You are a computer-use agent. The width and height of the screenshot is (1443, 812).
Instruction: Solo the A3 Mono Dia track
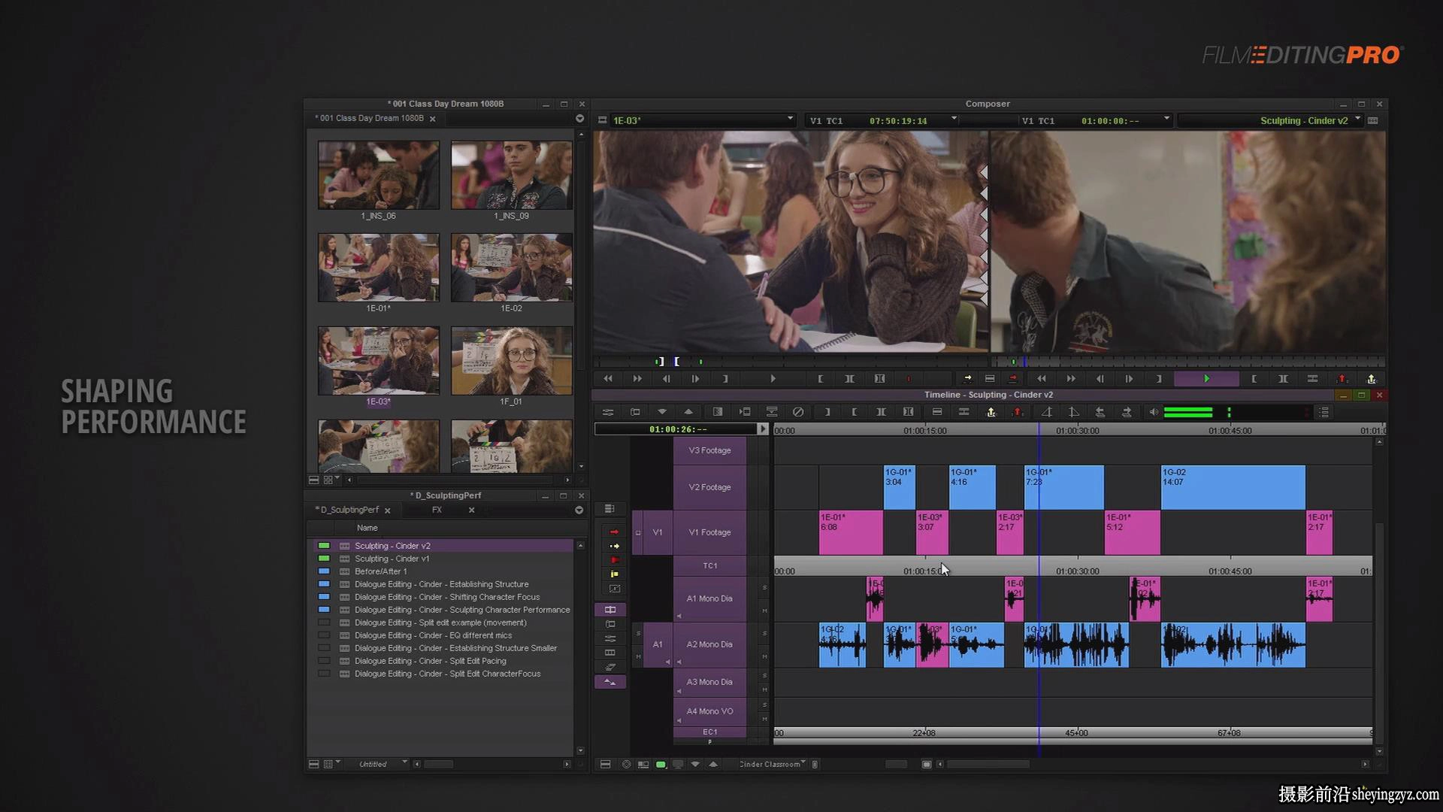click(764, 676)
